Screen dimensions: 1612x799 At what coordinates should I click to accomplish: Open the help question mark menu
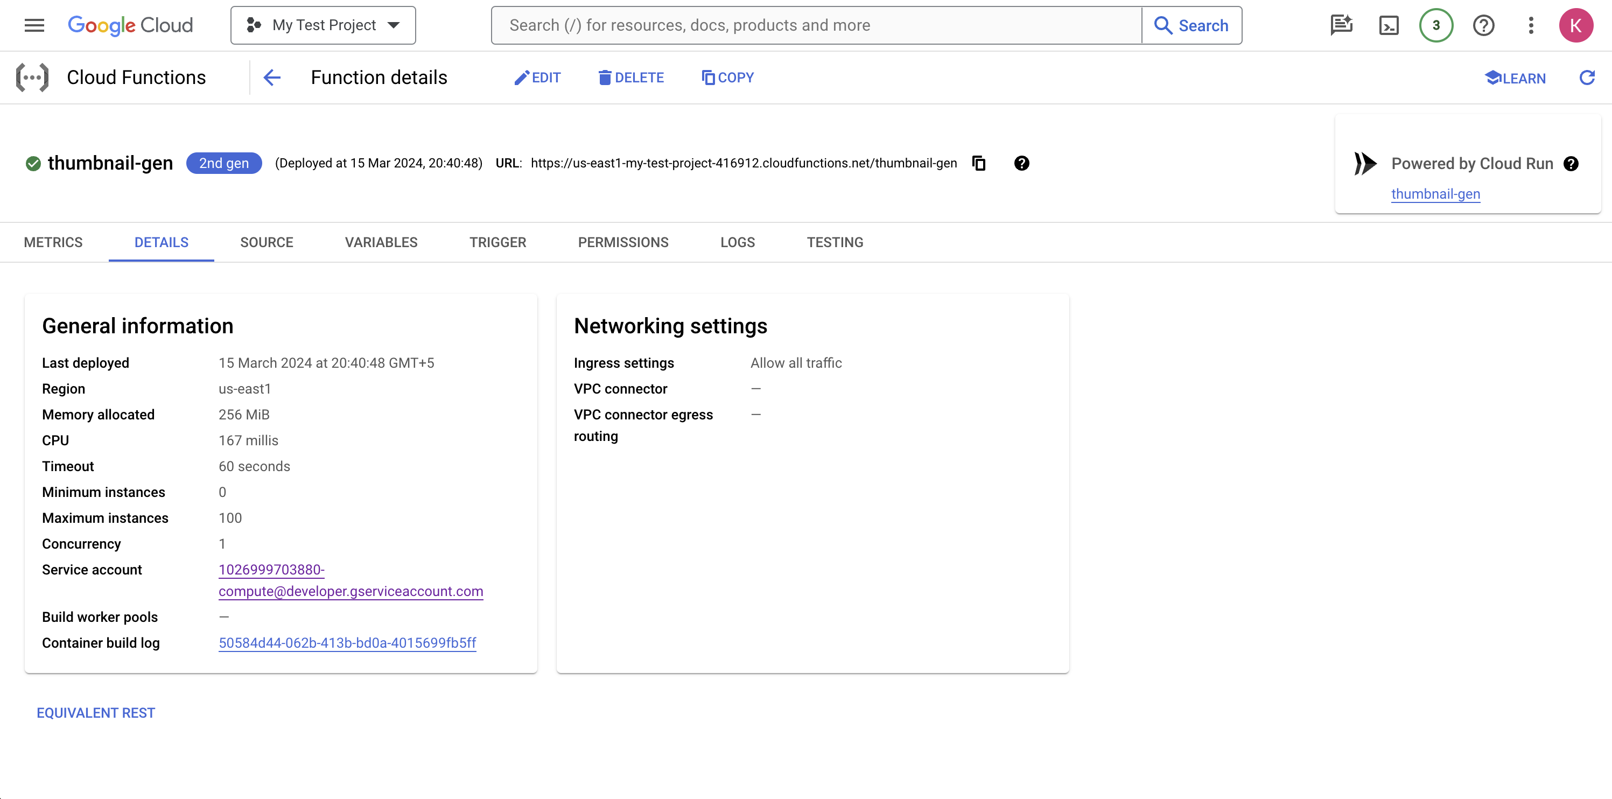(1483, 26)
